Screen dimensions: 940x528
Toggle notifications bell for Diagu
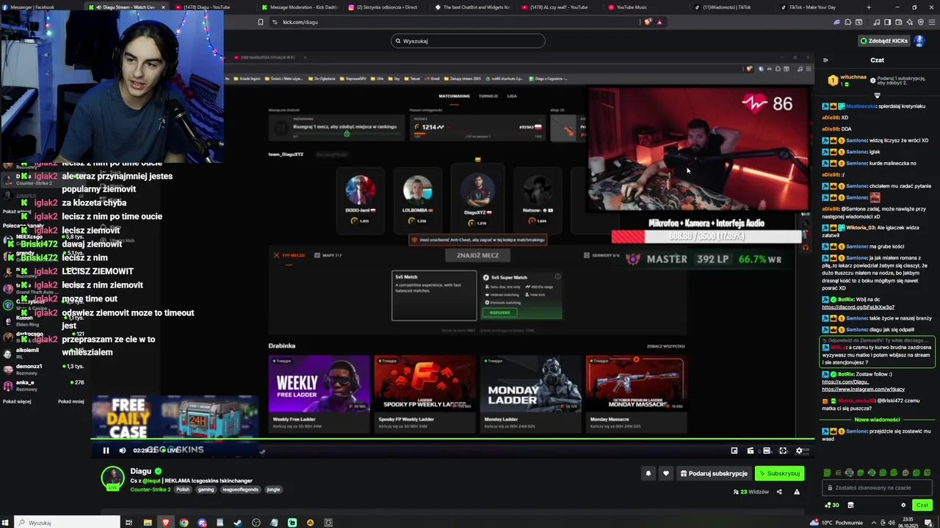(x=648, y=474)
